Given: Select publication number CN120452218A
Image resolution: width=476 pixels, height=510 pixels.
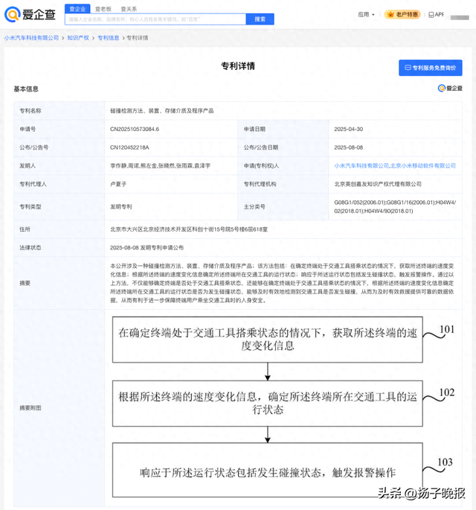Looking at the screenshot, I should (129, 147).
